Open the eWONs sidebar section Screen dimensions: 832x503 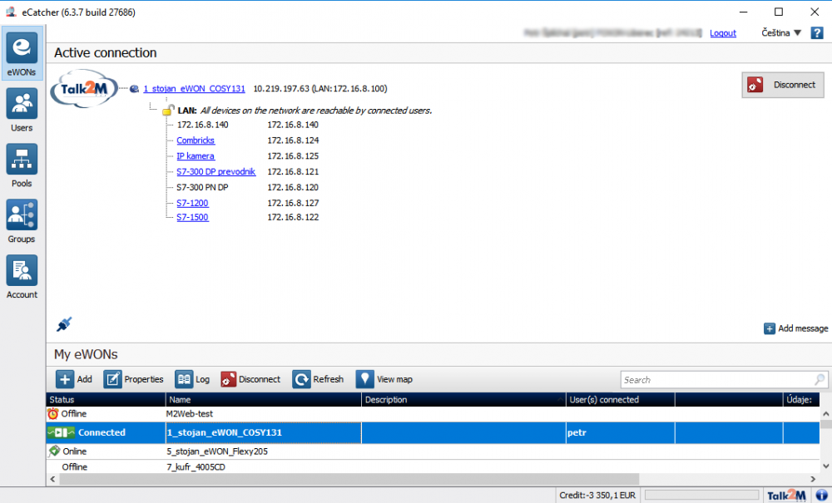[22, 54]
